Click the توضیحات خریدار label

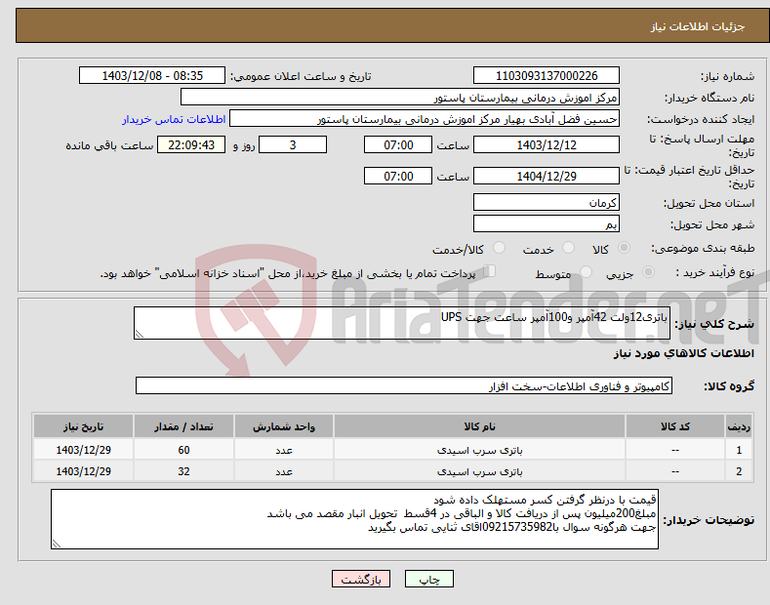[x=709, y=519]
